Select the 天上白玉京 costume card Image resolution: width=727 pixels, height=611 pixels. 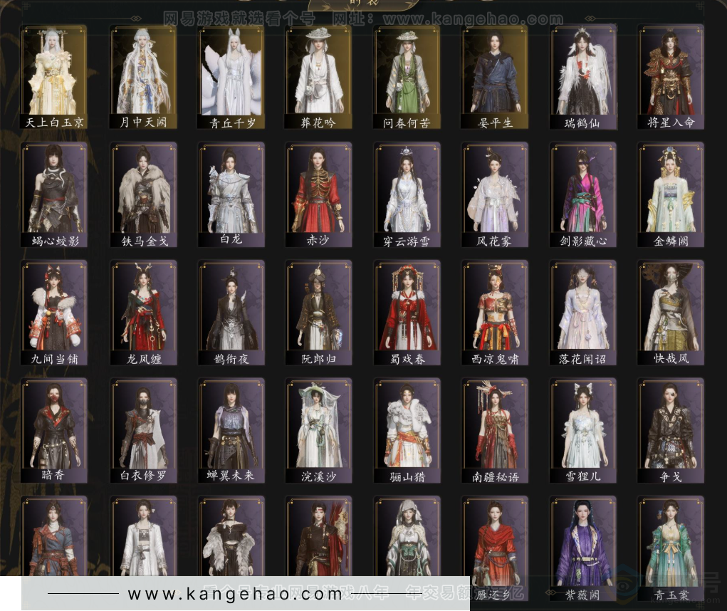(54, 77)
